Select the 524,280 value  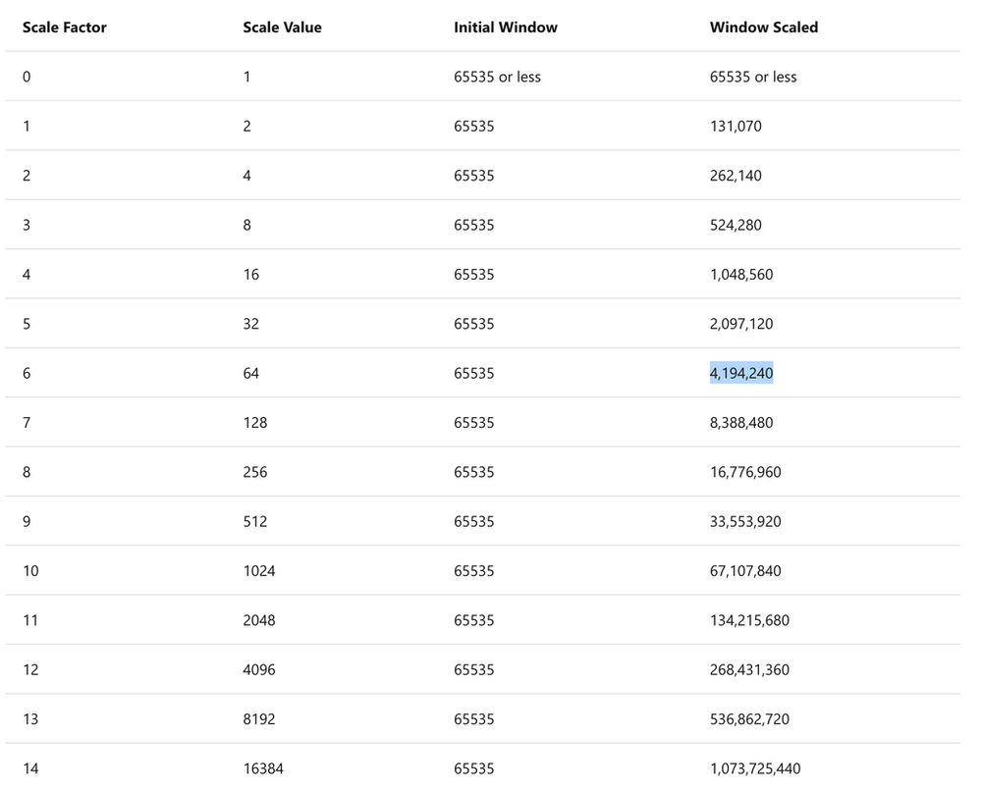736,225
